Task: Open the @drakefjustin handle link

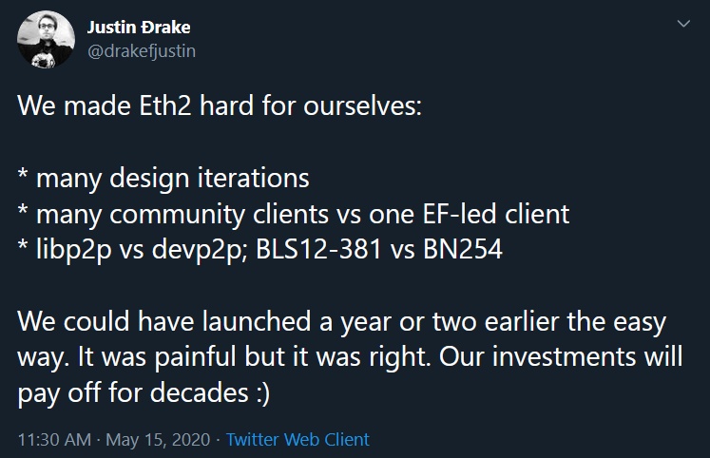Action: click(142, 51)
